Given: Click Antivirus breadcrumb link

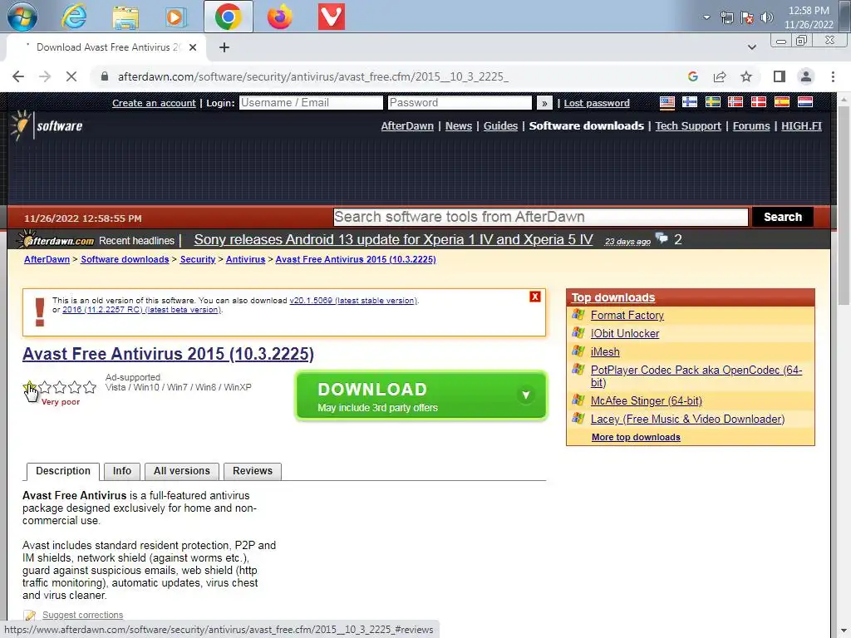Looking at the screenshot, I should [245, 259].
